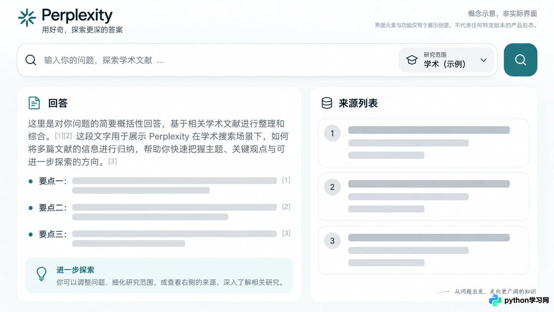Viewport: 554px width, 312px height.
Task: Open source card number 3
Action: [424, 250]
